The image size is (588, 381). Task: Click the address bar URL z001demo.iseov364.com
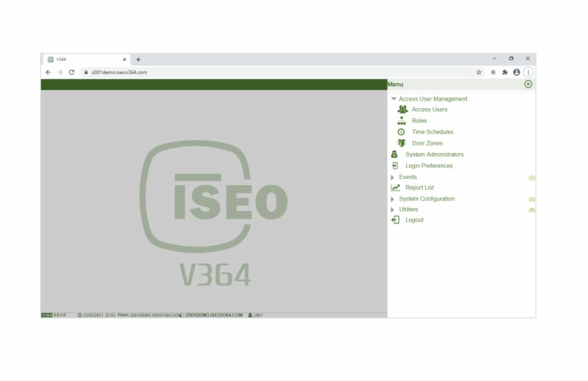(120, 72)
